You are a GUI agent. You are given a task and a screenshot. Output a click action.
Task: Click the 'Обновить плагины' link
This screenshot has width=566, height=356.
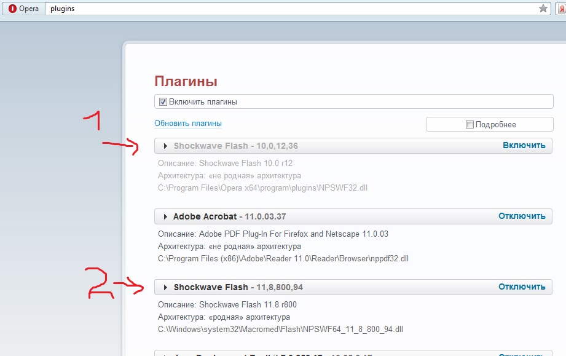click(188, 124)
